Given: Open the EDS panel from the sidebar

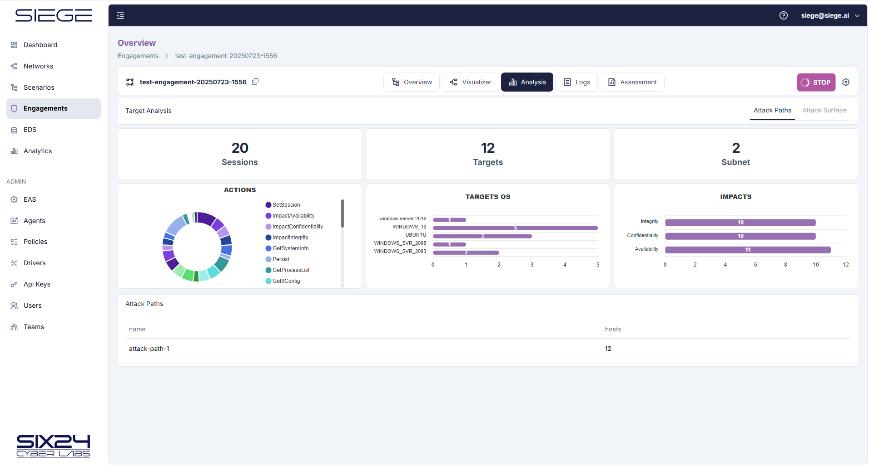Looking at the screenshot, I should (x=30, y=130).
